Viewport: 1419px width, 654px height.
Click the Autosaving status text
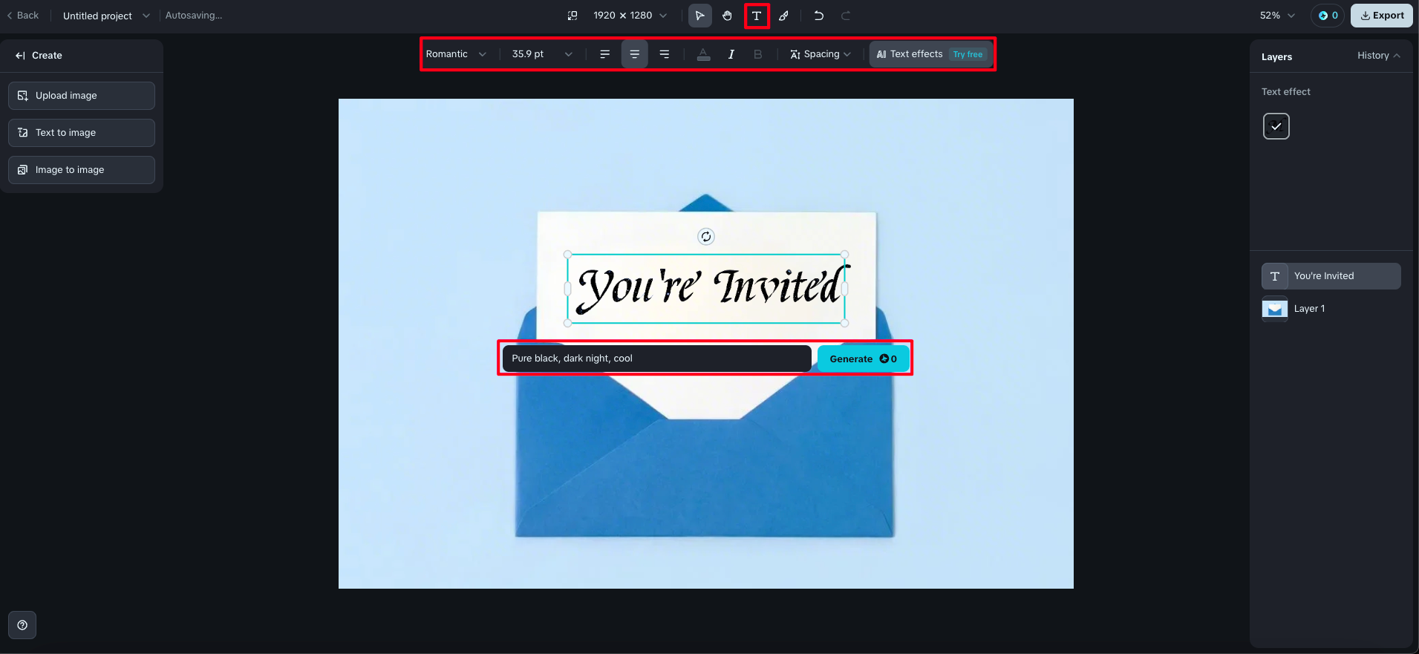tap(194, 16)
